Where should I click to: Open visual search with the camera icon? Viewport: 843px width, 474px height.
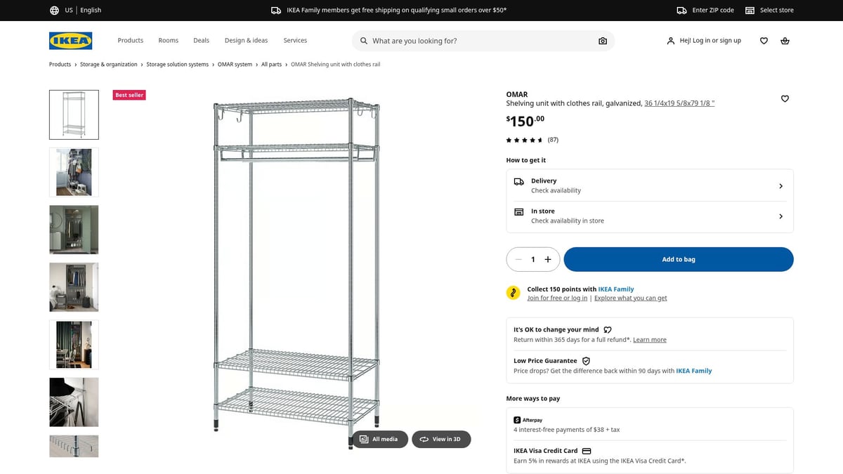coord(602,41)
